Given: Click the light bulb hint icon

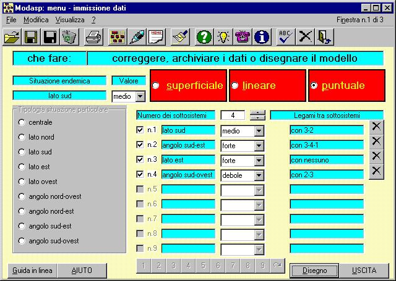Looking at the screenshot, I should [223, 37].
